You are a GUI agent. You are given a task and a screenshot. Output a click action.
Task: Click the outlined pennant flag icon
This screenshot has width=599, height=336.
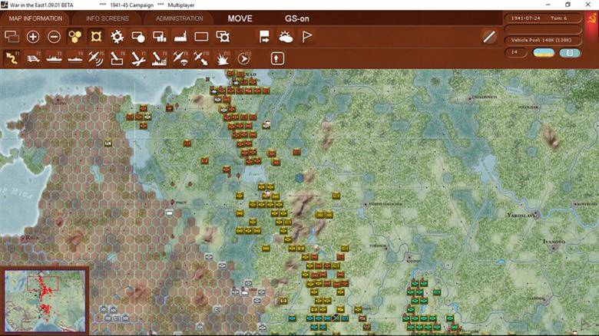pos(306,37)
